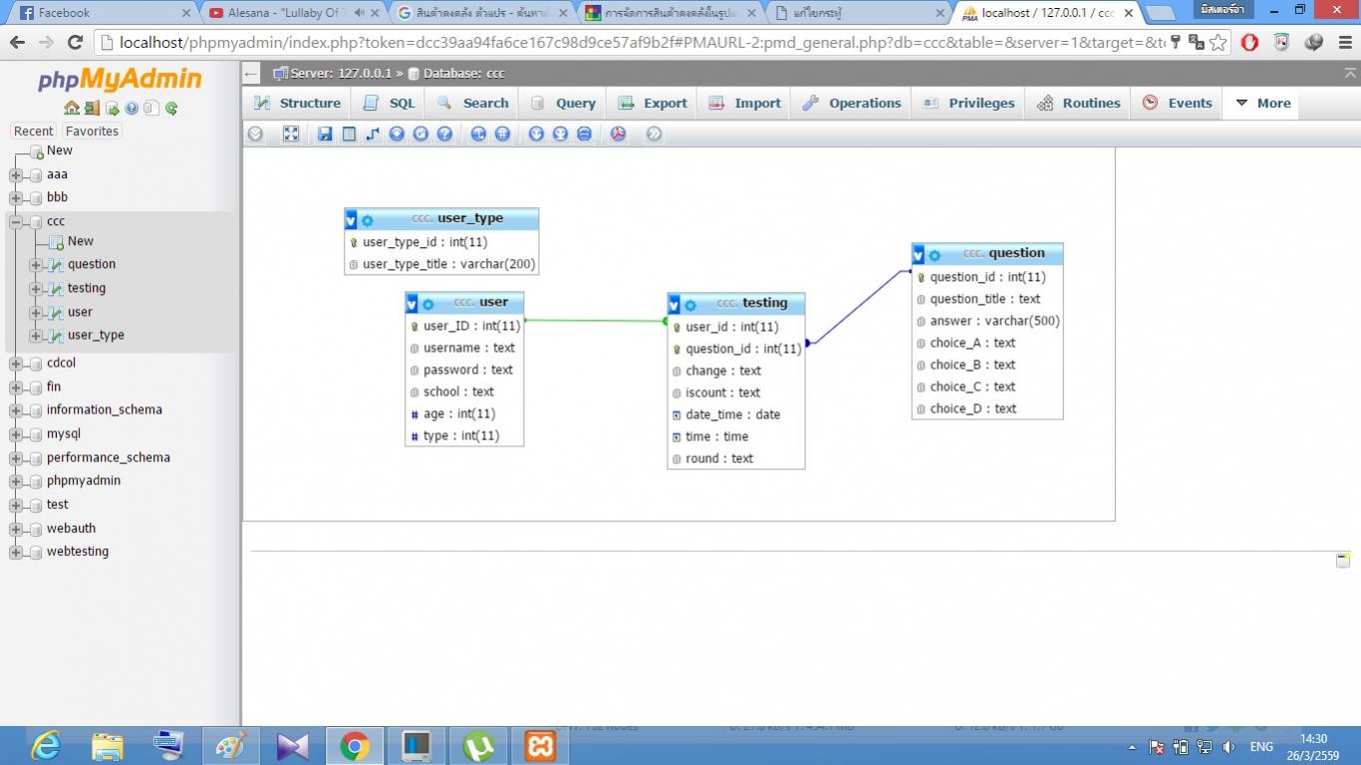This screenshot has width=1361, height=765.
Task: Expand the question table tree node
Action: [36, 265]
